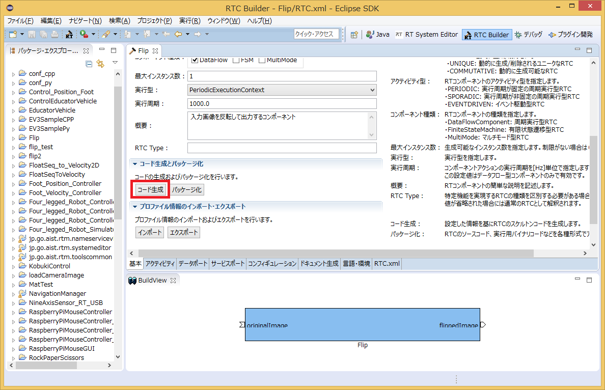
Task: Open the Back history dropdown arrow
Action: (187, 34)
